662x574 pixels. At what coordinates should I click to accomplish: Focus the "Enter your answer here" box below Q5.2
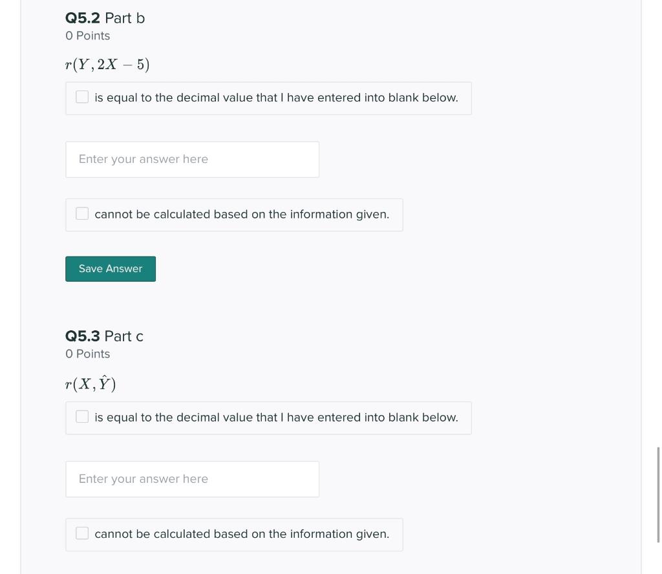(x=192, y=159)
